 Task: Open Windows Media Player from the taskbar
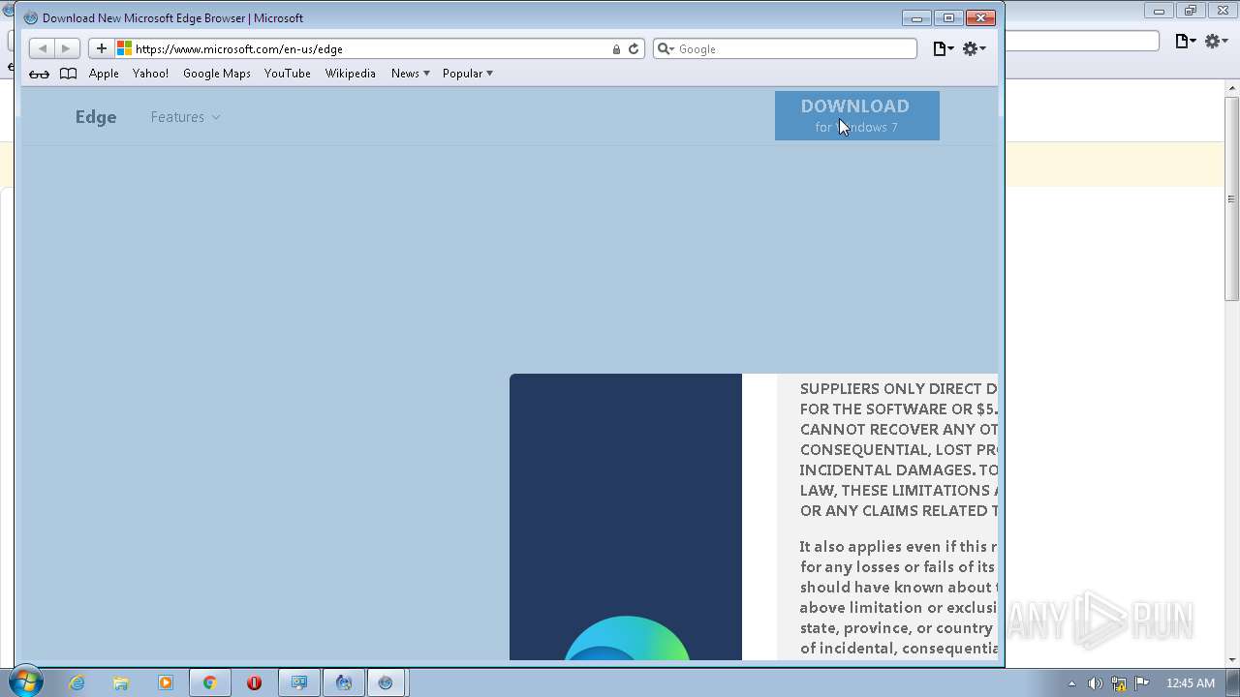point(166,682)
